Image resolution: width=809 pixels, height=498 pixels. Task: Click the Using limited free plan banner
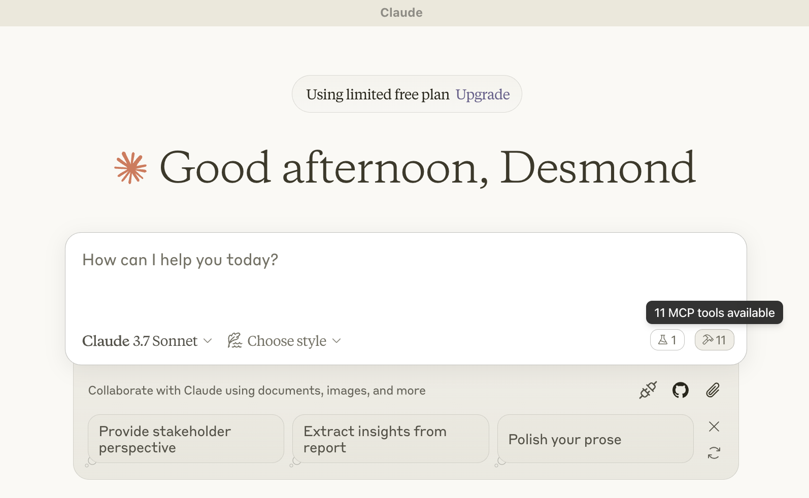(x=407, y=94)
